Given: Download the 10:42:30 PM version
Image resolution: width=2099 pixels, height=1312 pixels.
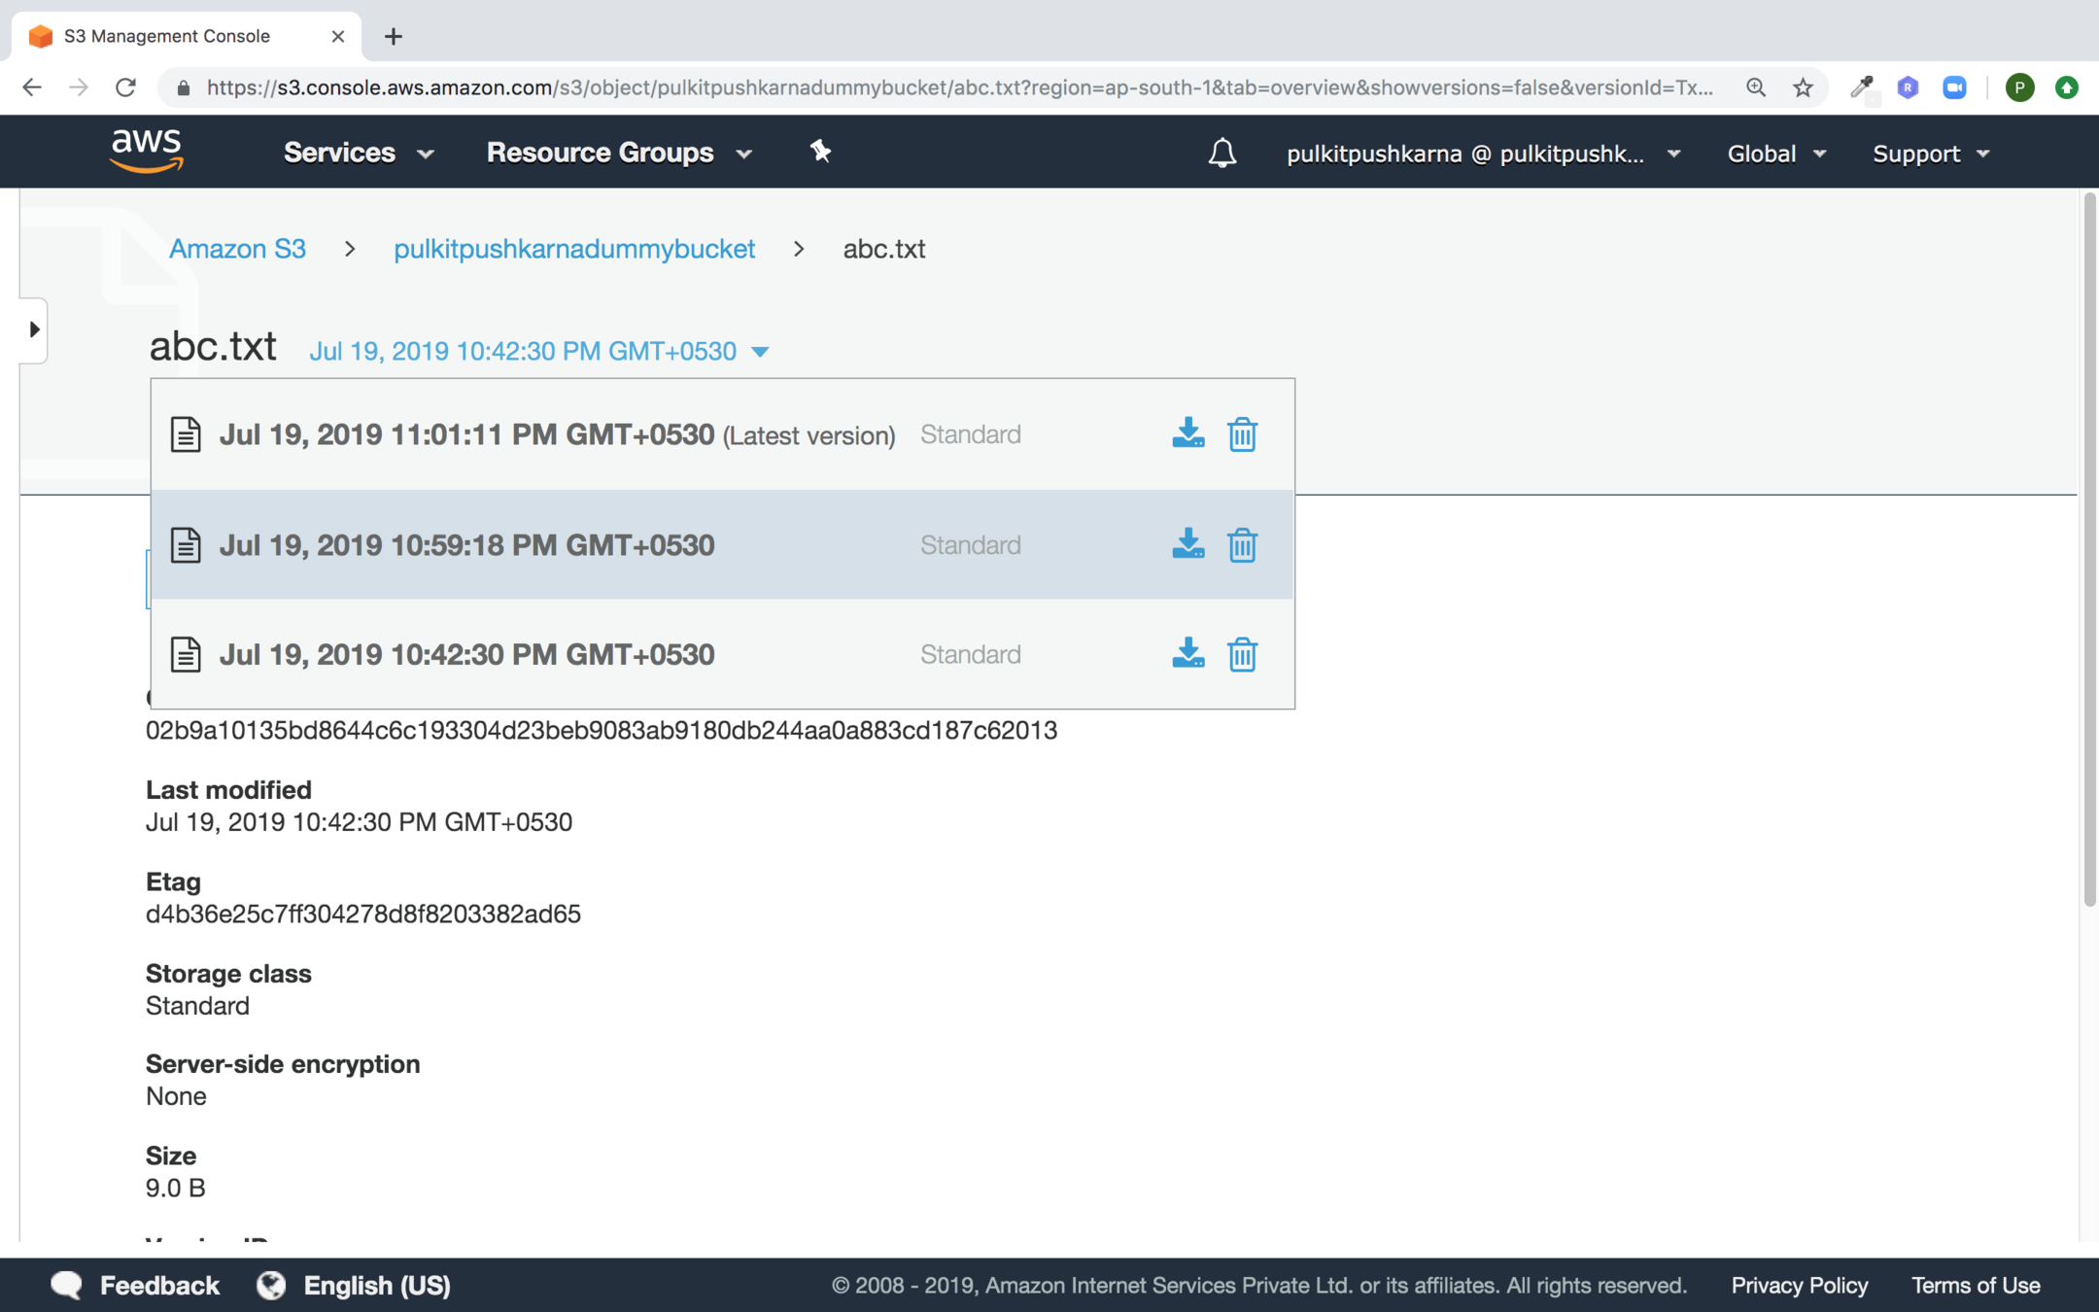Looking at the screenshot, I should pyautogui.click(x=1187, y=653).
